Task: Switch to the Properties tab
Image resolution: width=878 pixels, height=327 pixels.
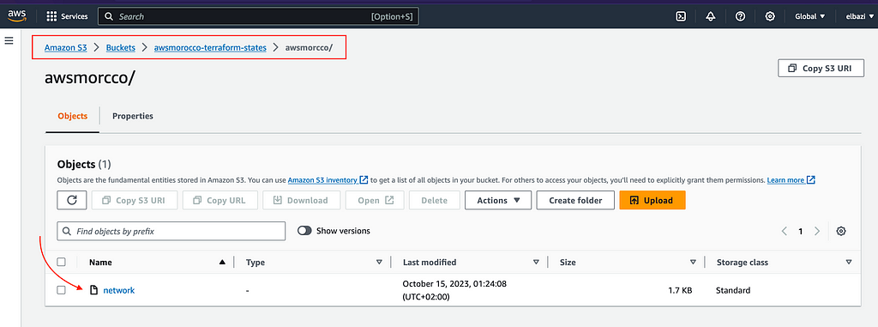Action: click(133, 116)
